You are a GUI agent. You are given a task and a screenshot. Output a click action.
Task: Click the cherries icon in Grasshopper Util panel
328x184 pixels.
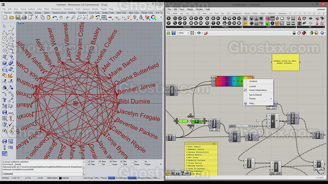click(300, 19)
